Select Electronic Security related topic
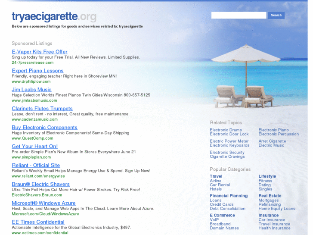 (x=227, y=152)
